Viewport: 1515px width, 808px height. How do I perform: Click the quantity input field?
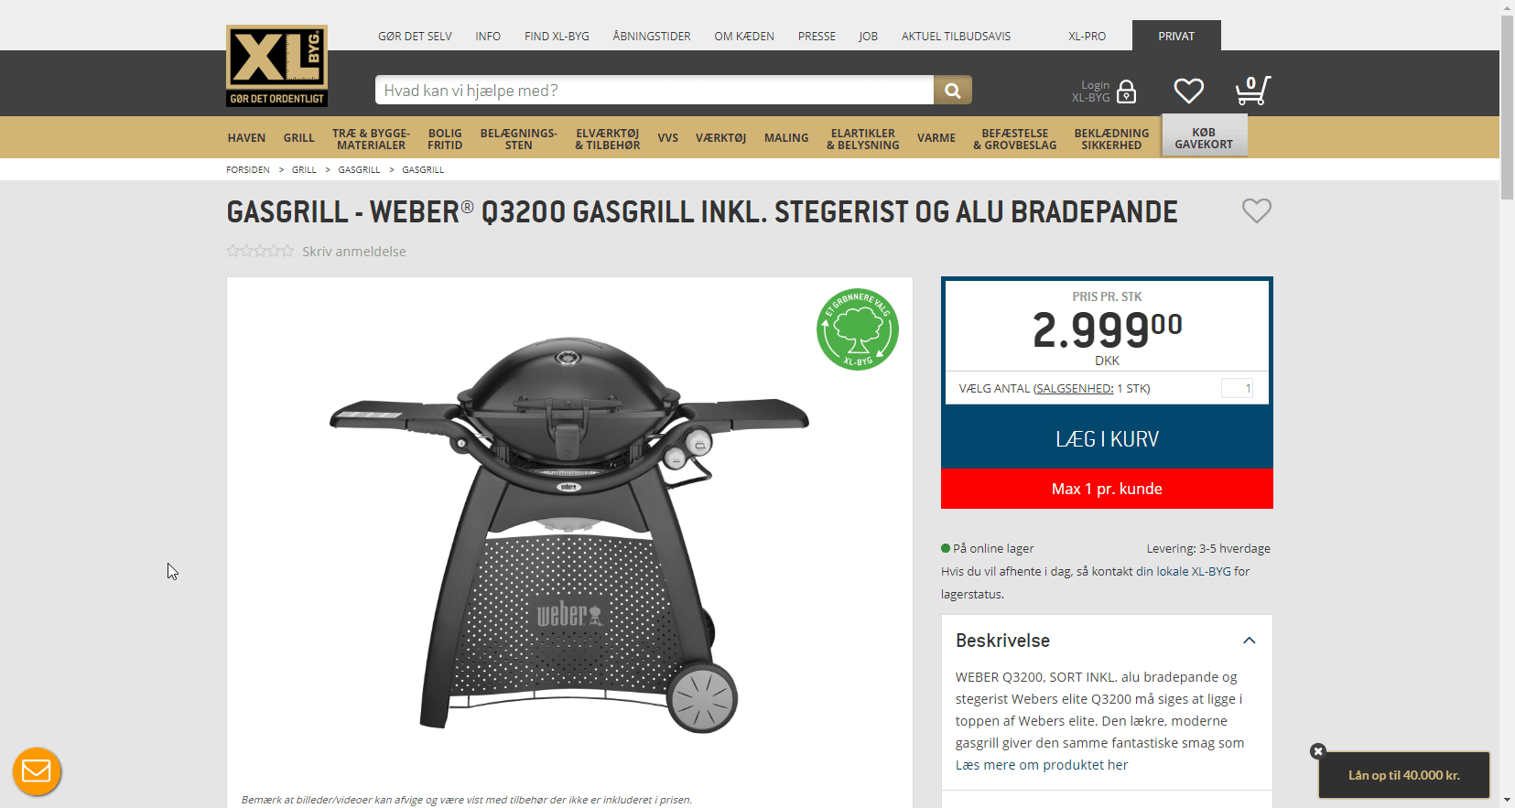(1237, 388)
